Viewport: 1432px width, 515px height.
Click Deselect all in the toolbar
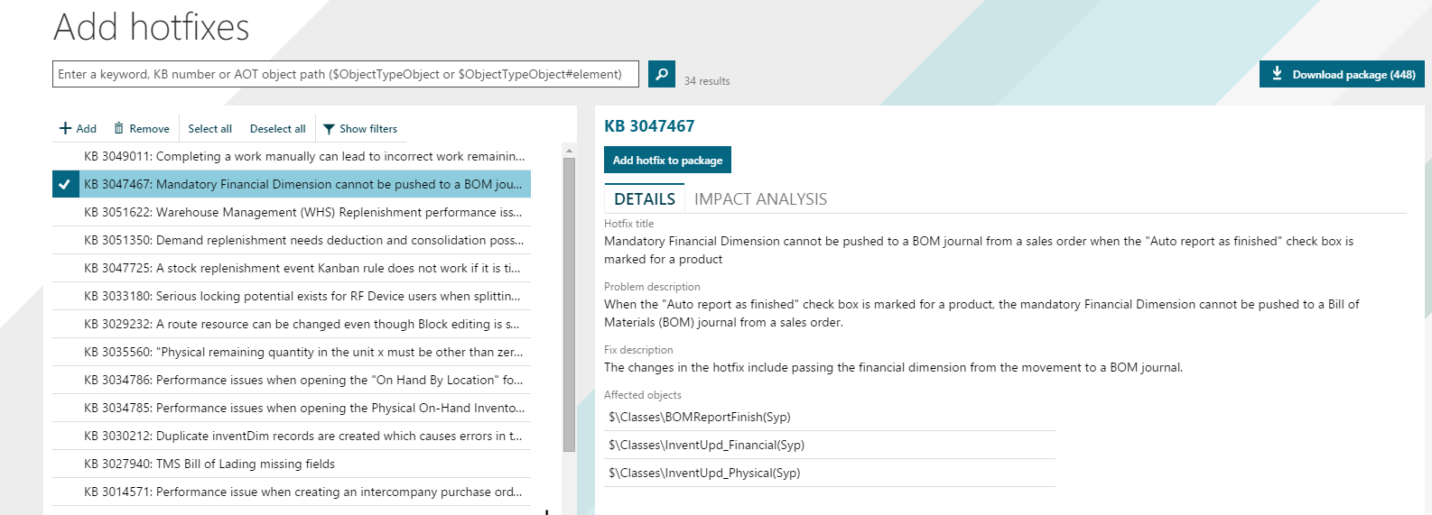tap(277, 129)
